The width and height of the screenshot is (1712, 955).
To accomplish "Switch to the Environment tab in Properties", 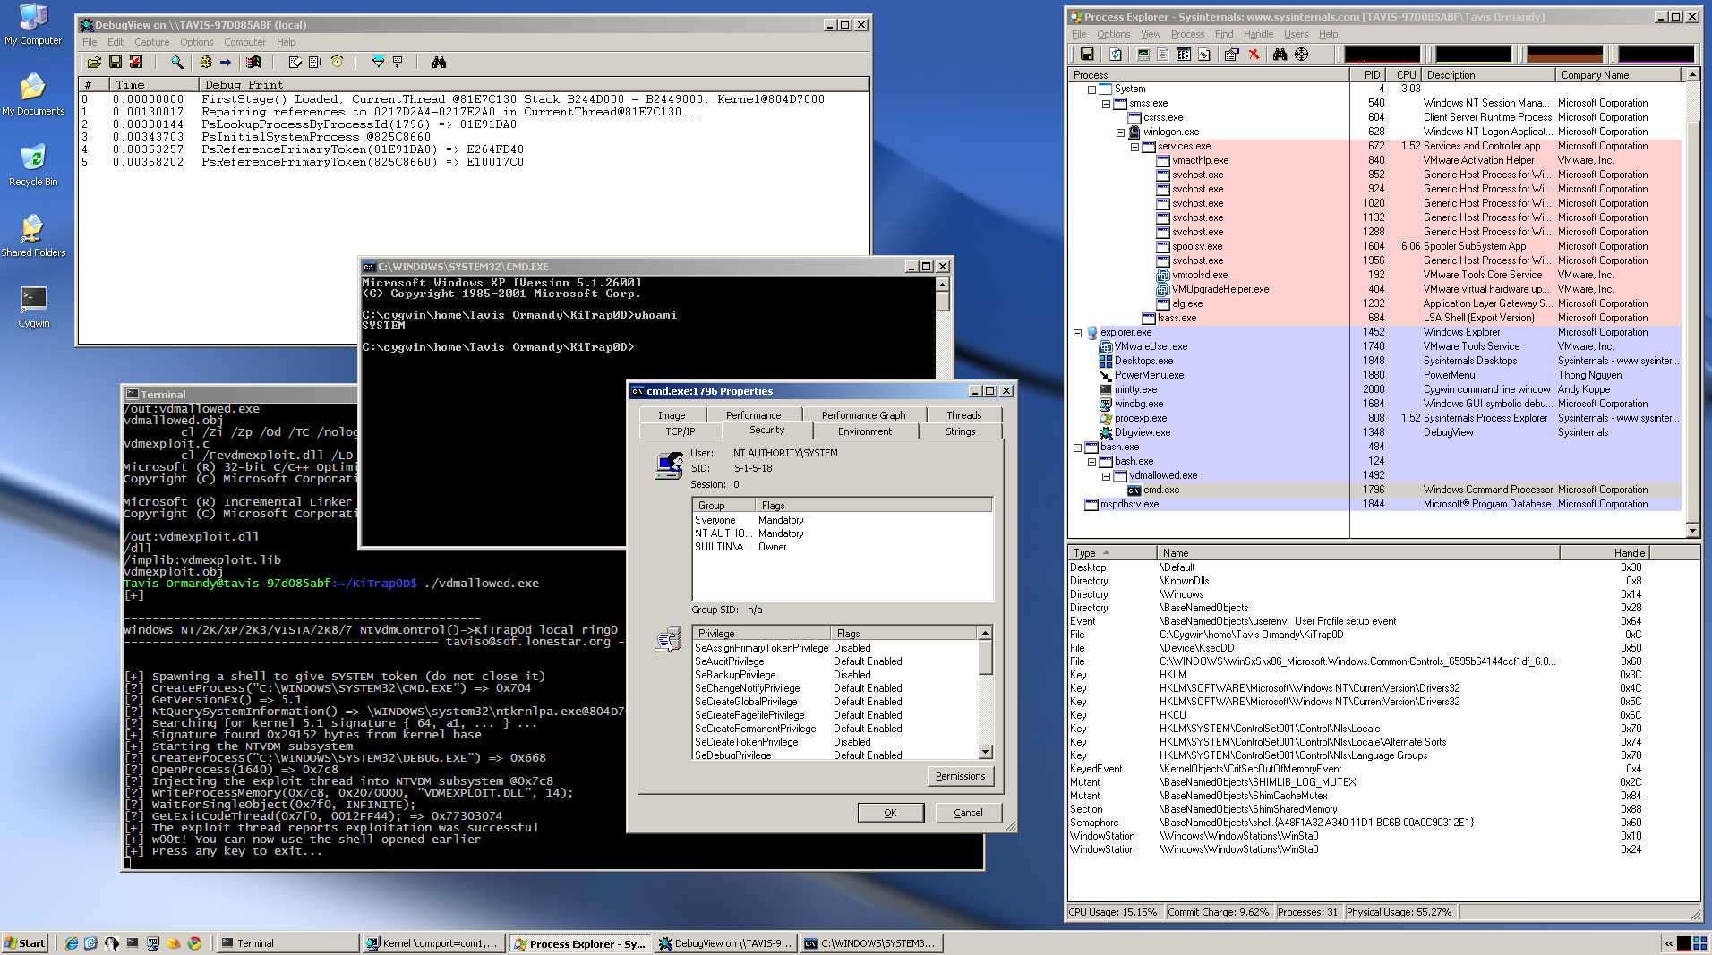I will tap(865, 431).
